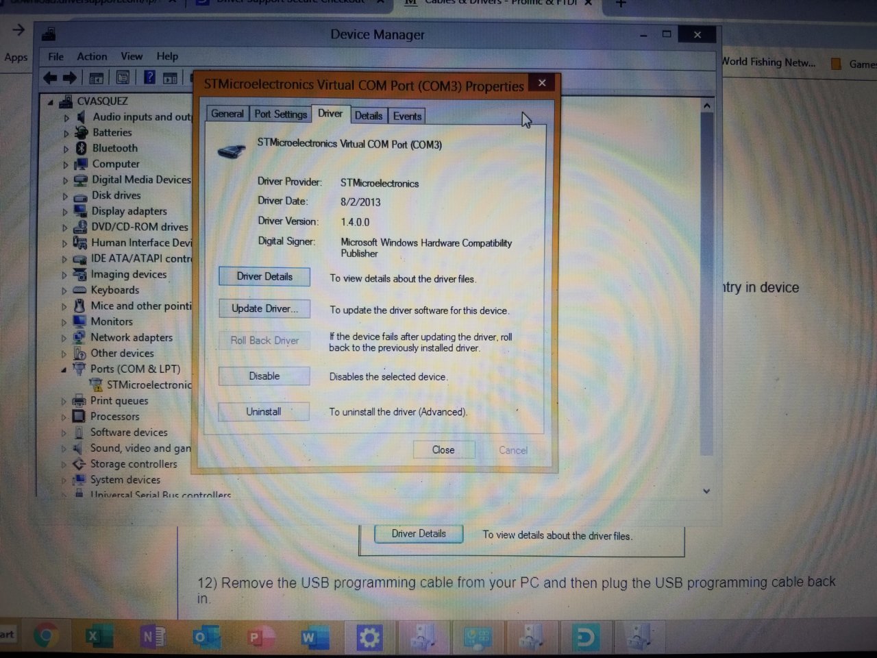Screen dimensions: 877x658
Task: Open the teal D app on the taskbar
Action: coord(585,637)
